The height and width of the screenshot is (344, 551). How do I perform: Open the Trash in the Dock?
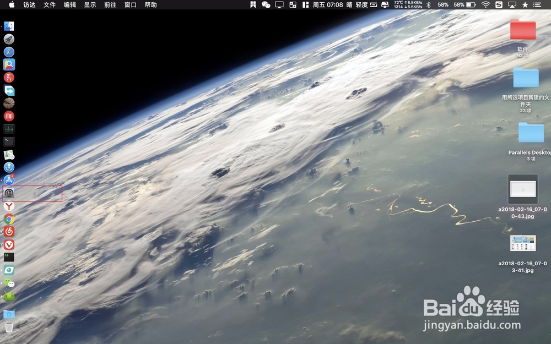coord(9,327)
